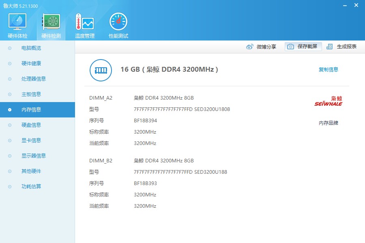Click the 复制信息 copy info link

328,70
